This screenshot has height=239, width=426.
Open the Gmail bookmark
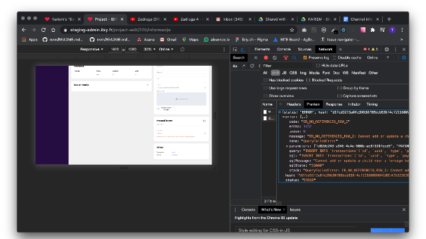(168, 40)
